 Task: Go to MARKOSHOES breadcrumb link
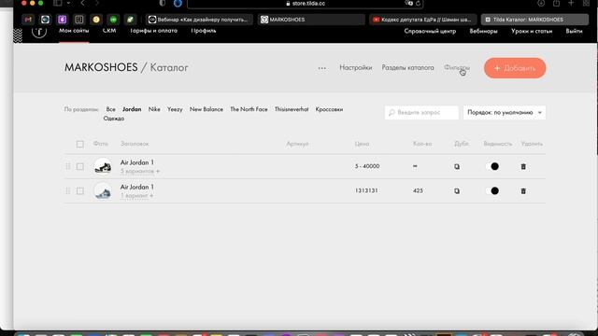click(101, 67)
